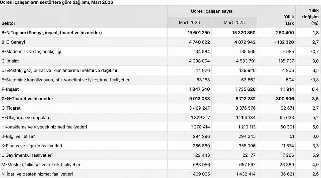
Task: Click the 5,2 percent change cell
Action: 315,118
